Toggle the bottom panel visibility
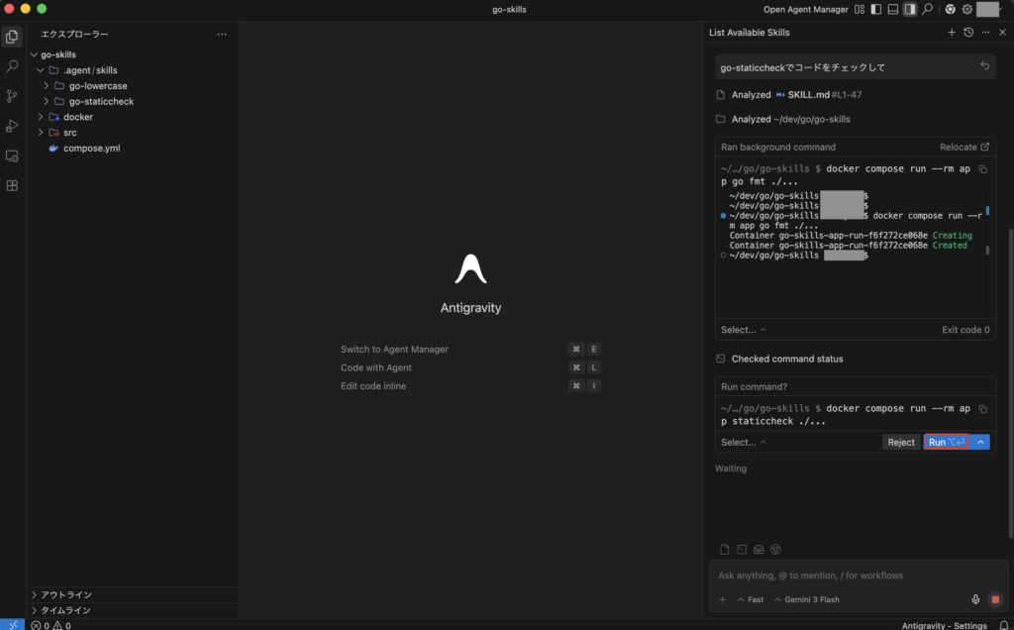Viewport: 1014px width, 630px height. [892, 9]
